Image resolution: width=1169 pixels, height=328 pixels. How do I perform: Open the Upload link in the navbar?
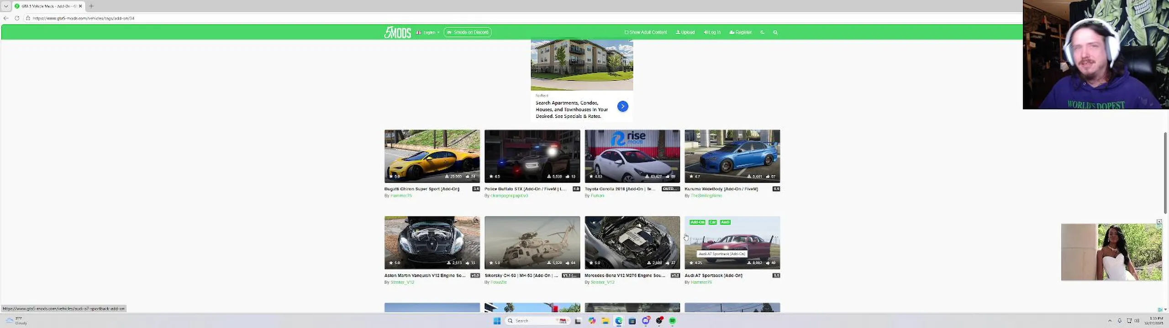pyautogui.click(x=685, y=32)
